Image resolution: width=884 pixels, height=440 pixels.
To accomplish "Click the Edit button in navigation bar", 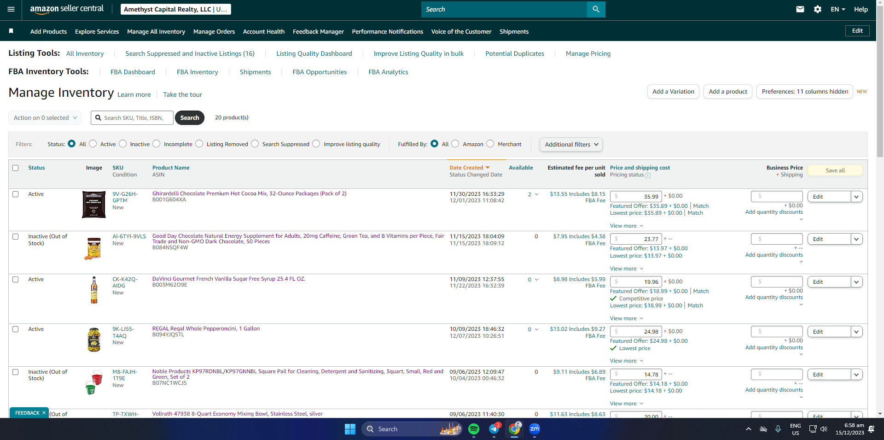I will (x=857, y=31).
